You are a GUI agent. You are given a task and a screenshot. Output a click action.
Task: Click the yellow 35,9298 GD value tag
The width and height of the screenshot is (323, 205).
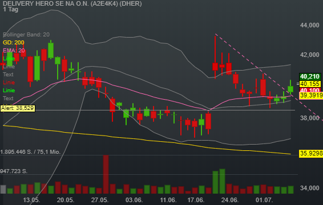point(311,153)
